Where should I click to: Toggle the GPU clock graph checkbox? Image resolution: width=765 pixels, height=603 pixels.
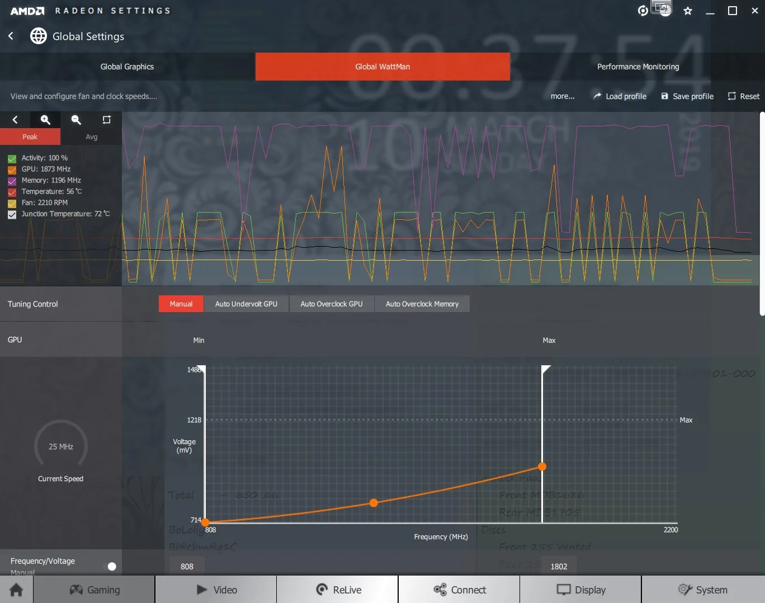tap(12, 170)
